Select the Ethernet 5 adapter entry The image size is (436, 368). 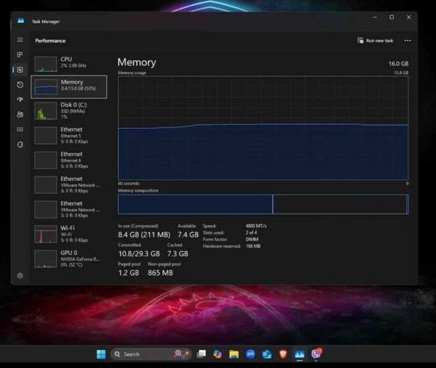(69, 135)
